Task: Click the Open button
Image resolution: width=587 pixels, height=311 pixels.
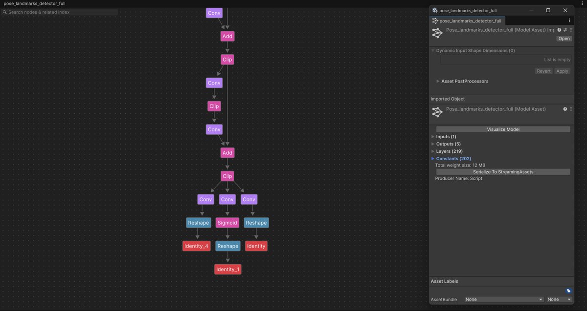Action: pos(564,39)
